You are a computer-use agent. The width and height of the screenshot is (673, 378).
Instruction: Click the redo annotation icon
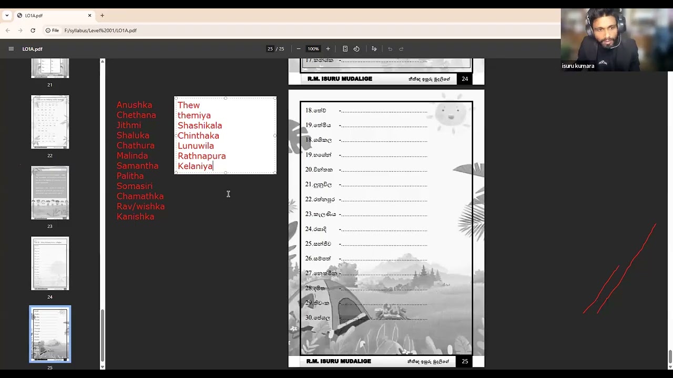(x=401, y=49)
